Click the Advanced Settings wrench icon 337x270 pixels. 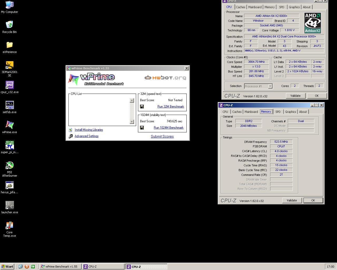(71, 136)
